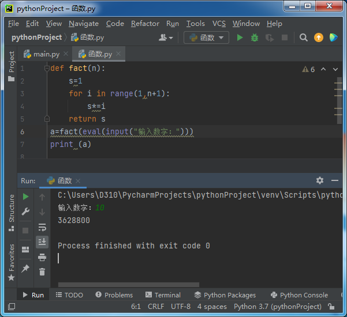Image resolution: width=347 pixels, height=317 pixels.
Task: Go to previous highlighted error arrow
Action: pos(323,69)
